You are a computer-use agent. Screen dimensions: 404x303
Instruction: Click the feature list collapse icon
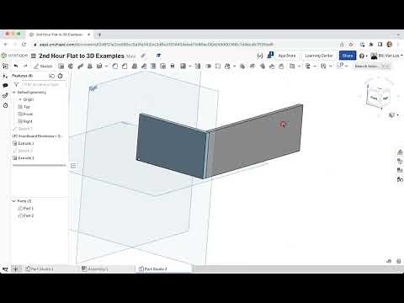[x=51, y=76]
